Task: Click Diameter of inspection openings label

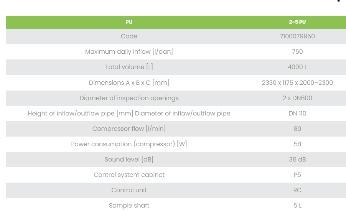Action: 129,98
